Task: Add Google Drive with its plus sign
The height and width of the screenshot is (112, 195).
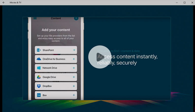Action: pos(74,77)
